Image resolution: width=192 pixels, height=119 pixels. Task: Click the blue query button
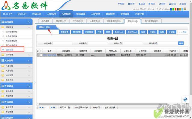click(181, 43)
